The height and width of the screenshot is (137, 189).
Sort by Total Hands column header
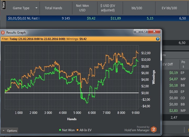(x=53, y=8)
